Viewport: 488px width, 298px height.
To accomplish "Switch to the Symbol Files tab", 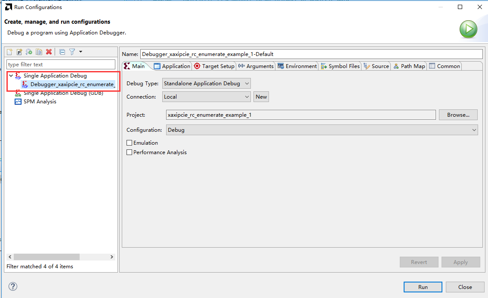I will coord(340,66).
